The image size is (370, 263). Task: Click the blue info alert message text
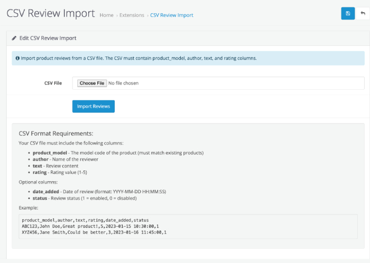click(x=138, y=58)
